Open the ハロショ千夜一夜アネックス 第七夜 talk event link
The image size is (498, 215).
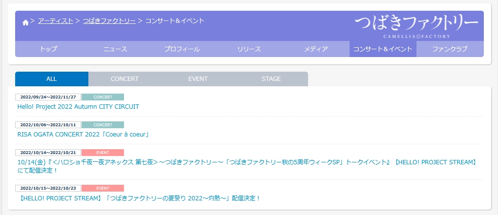tap(248, 166)
